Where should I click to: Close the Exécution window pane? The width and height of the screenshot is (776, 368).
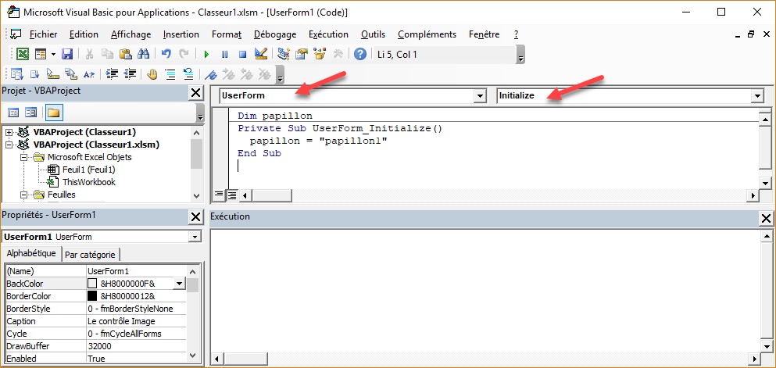tap(766, 218)
